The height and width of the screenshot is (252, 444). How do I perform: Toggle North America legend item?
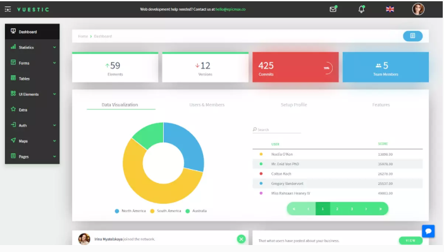point(130,211)
